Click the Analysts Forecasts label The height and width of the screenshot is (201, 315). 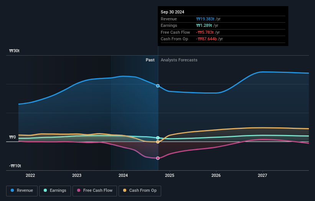tap(179, 60)
